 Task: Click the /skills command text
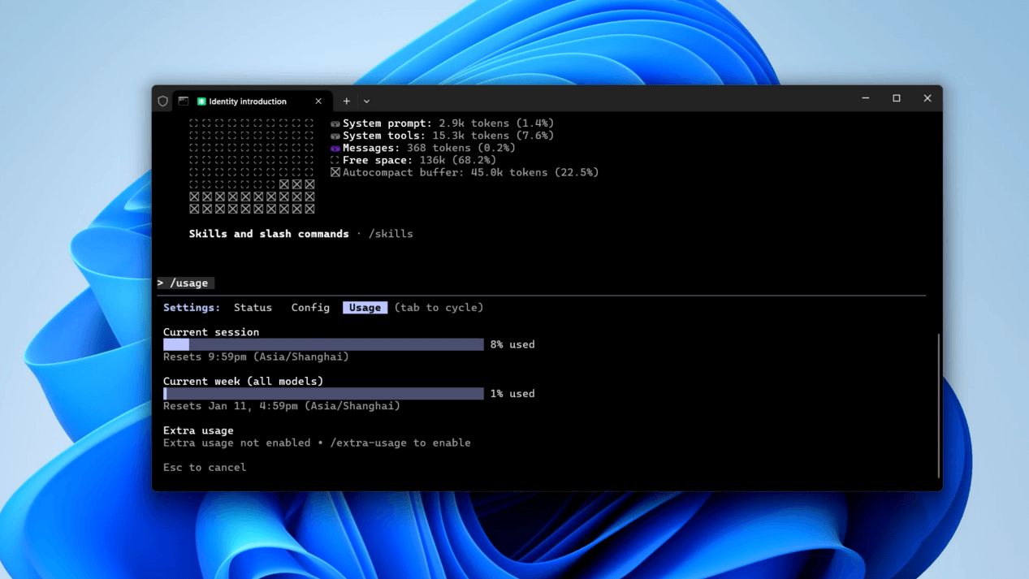(391, 234)
